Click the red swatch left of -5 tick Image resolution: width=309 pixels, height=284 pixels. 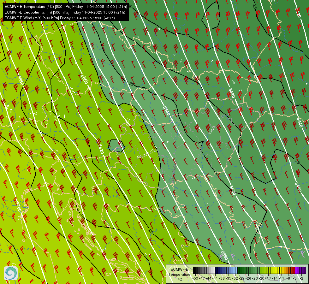294,270
